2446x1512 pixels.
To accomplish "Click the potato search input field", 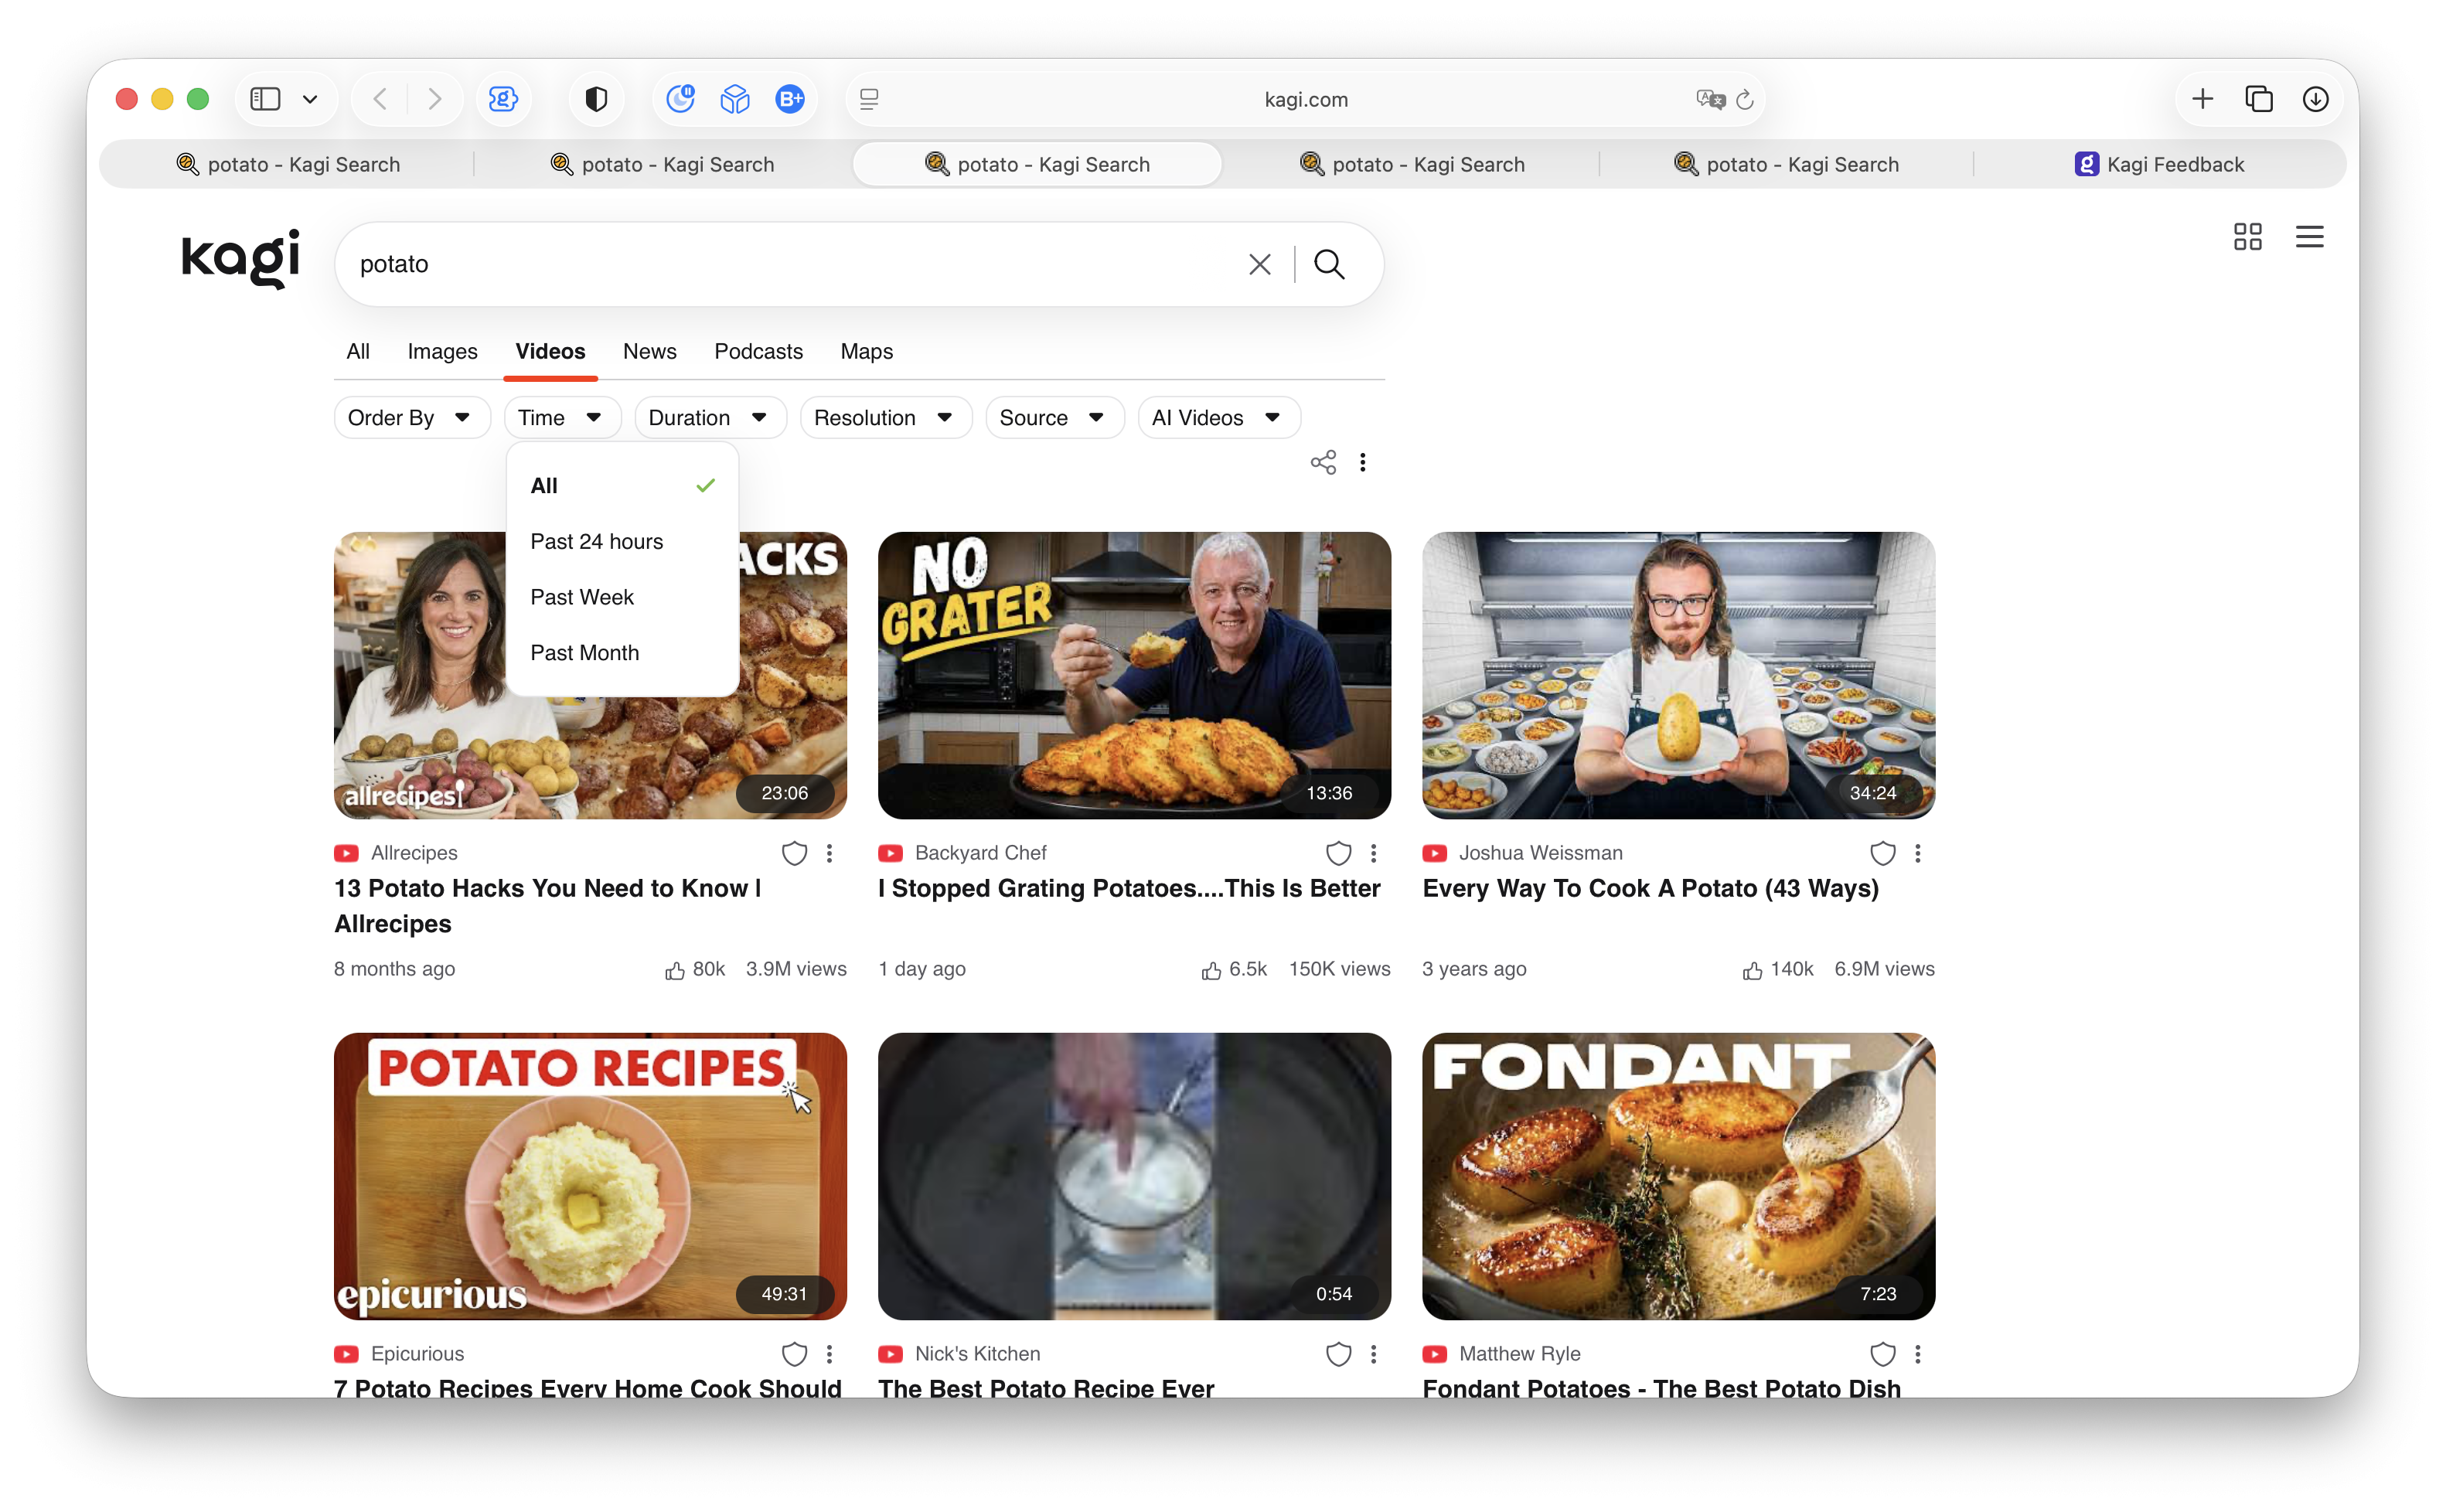I will point(790,264).
